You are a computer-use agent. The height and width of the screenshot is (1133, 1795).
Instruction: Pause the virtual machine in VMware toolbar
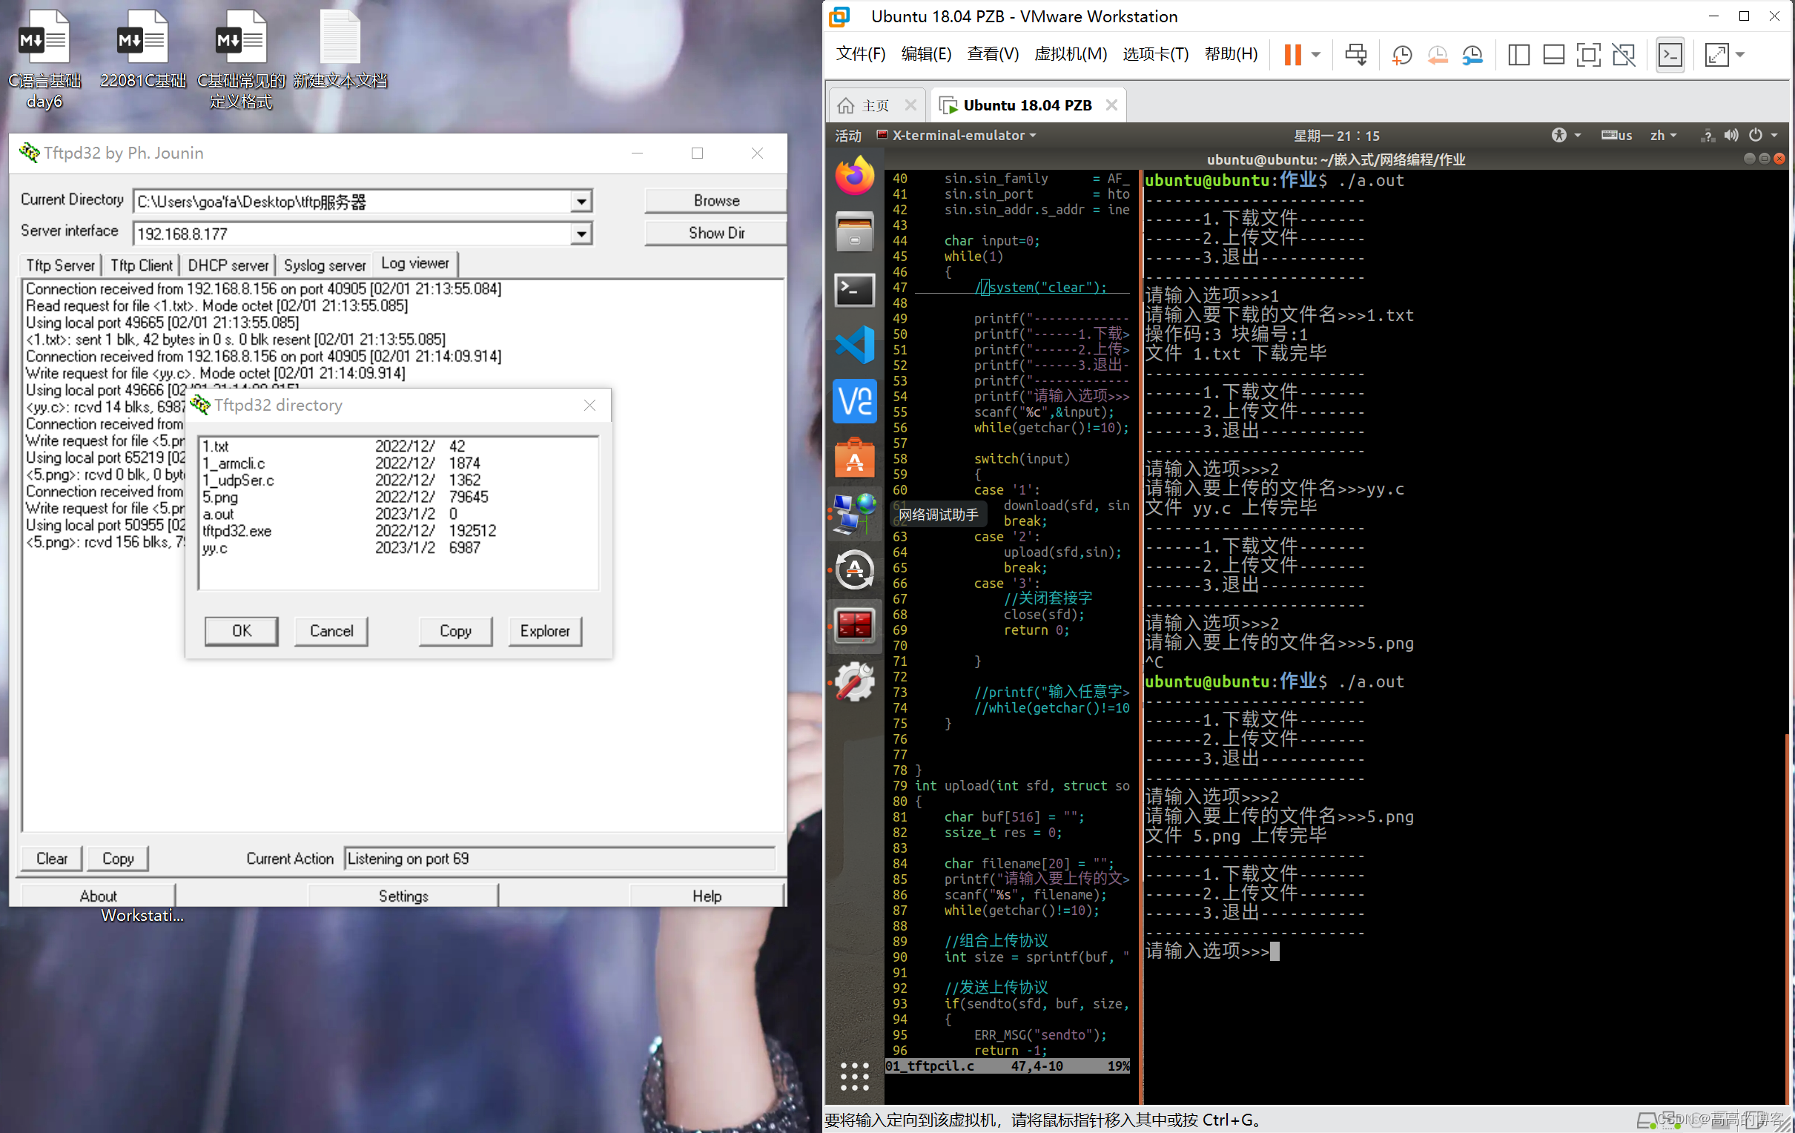[x=1292, y=54]
